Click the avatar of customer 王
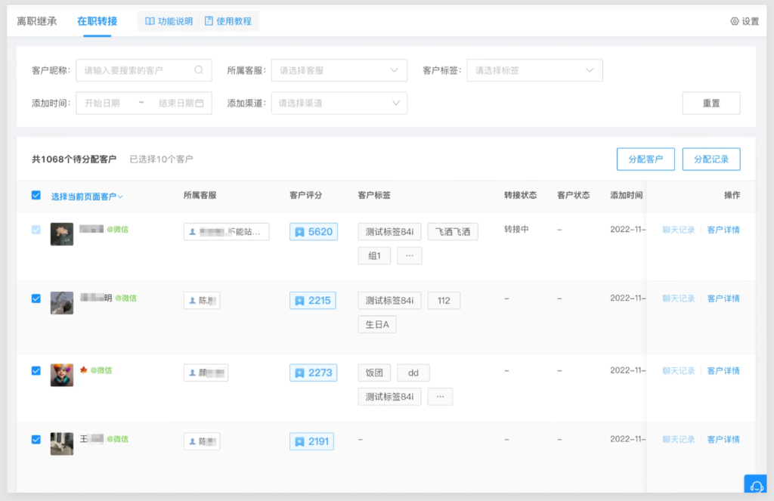 tap(62, 444)
